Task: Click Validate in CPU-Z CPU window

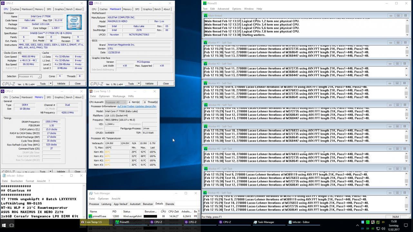Action: pos(61,83)
